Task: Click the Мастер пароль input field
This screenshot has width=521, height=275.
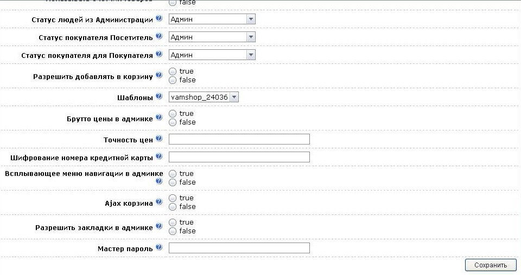Action: [x=239, y=248]
